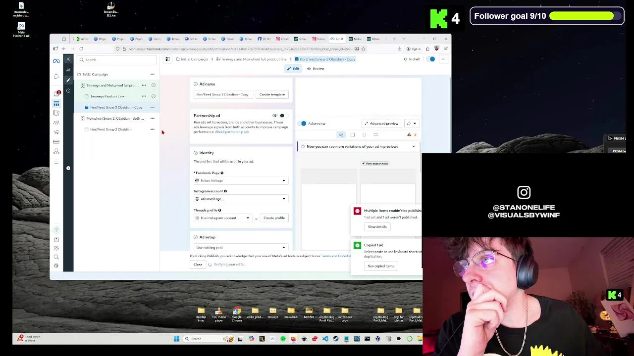This screenshot has width=634, height=356.
Task: Toggle the side panel layout icon beside breadcrumbs
Action: 167,59
